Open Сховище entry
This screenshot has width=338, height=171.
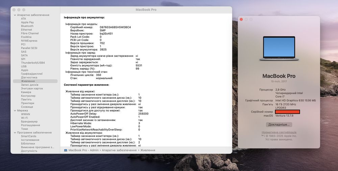[27, 107]
